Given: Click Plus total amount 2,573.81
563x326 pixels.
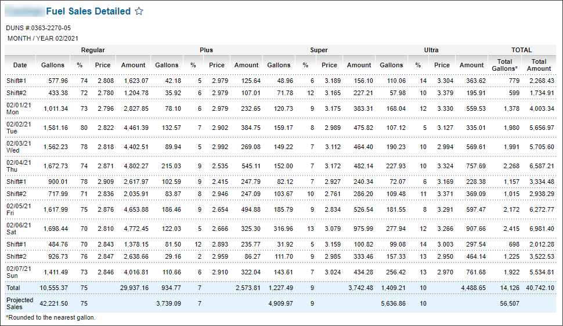Looking at the screenshot, I should 248,288.
